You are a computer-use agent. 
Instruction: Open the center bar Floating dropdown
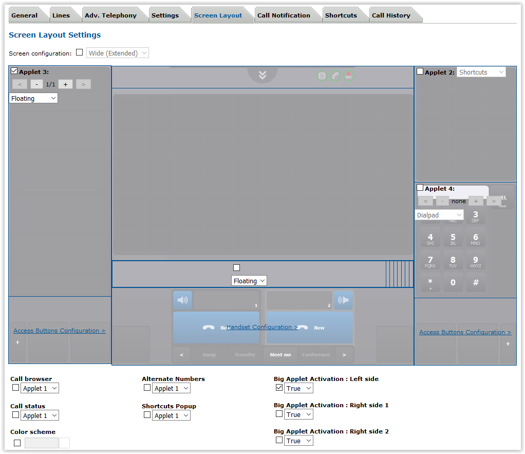pos(249,281)
